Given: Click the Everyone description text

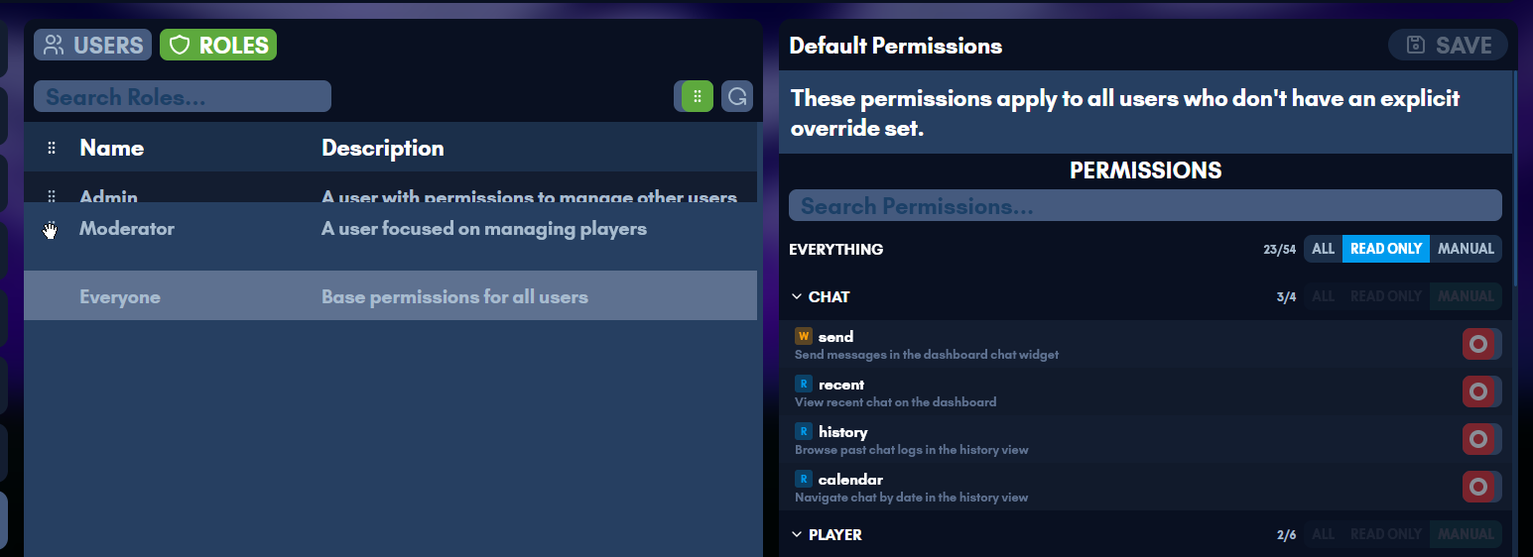Looking at the screenshot, I should pos(454,296).
